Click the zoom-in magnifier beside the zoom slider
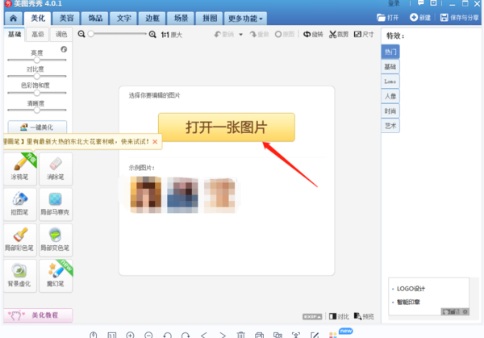The width and height of the screenshot is (484, 338). tap(152, 34)
